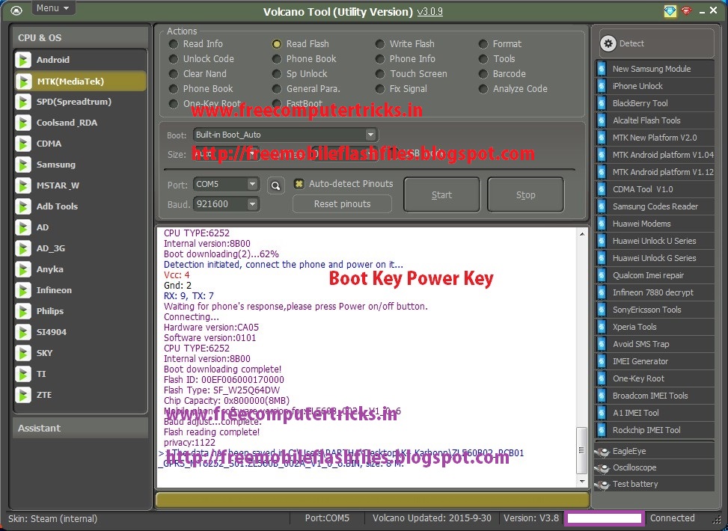Click the IMEI Generator phone icon
The width and height of the screenshot is (728, 531).
pos(602,361)
